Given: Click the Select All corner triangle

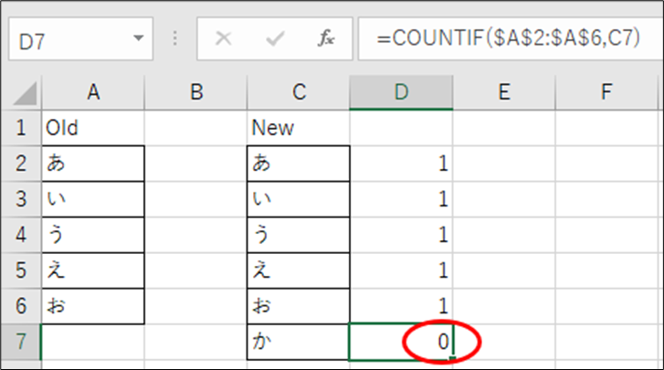Looking at the screenshot, I should (26, 92).
